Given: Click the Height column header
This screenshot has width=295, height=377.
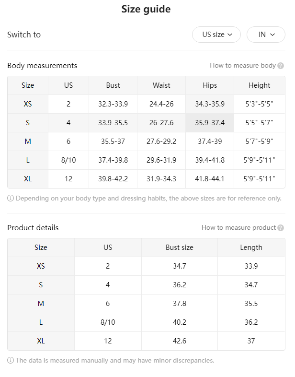Looking at the screenshot, I should (x=260, y=85).
